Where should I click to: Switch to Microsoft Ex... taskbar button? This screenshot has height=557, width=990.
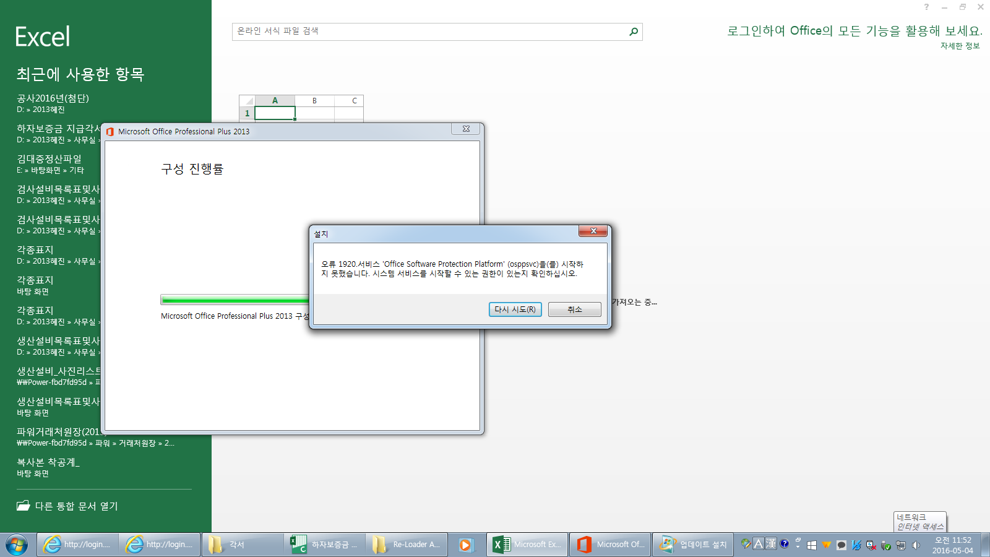[x=527, y=545]
